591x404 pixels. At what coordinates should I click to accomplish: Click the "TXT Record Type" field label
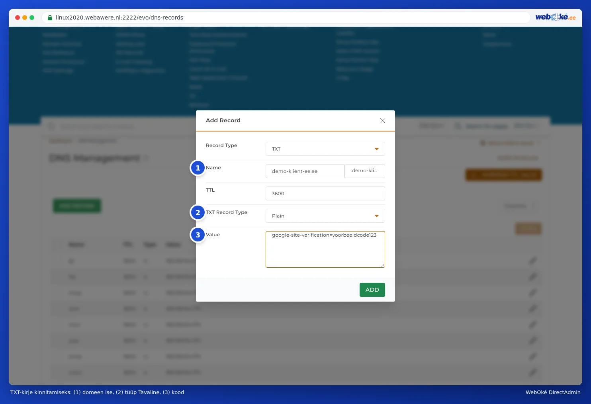(x=227, y=212)
